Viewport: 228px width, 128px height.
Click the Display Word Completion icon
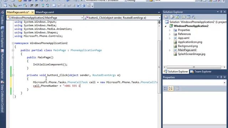tap(20, 6)
